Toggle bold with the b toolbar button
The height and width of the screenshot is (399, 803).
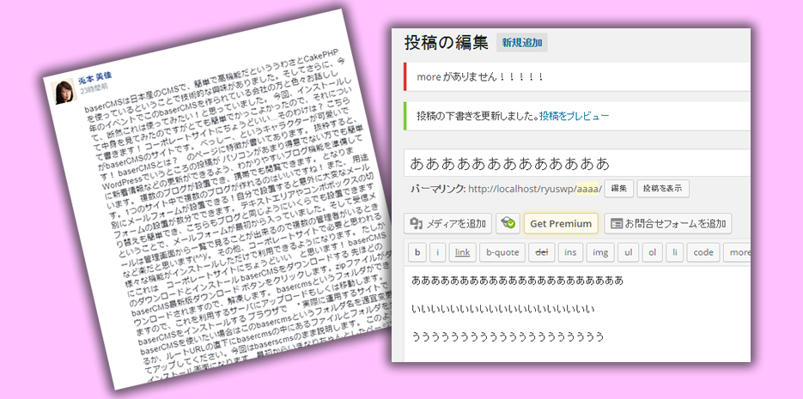pos(417,252)
